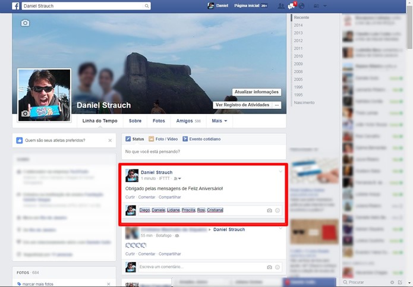
Task: Click the search magnifier icon
Action: click(147, 6)
